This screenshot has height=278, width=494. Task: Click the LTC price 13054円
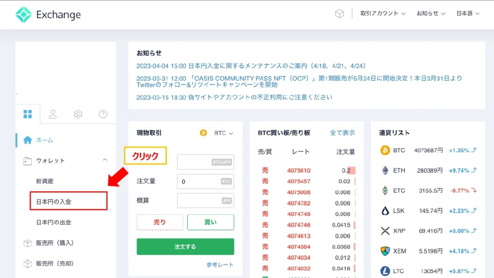coord(432,271)
